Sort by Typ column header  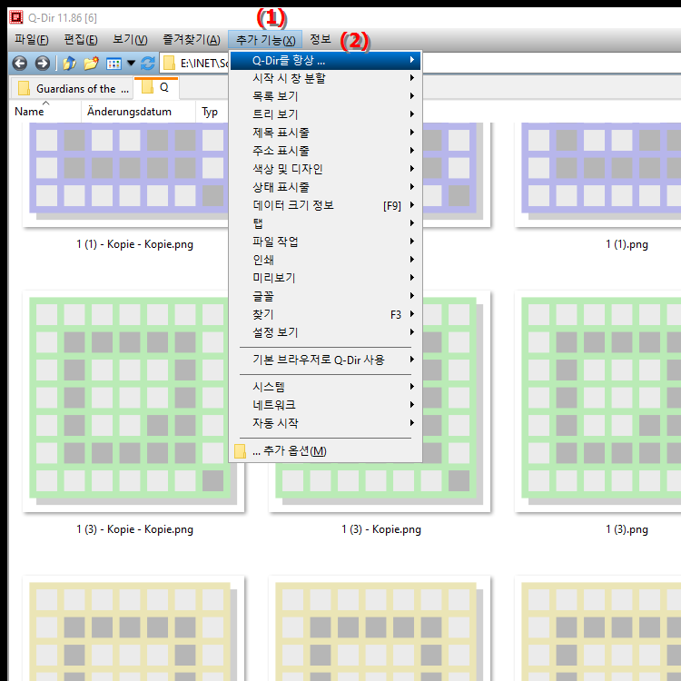[212, 112]
